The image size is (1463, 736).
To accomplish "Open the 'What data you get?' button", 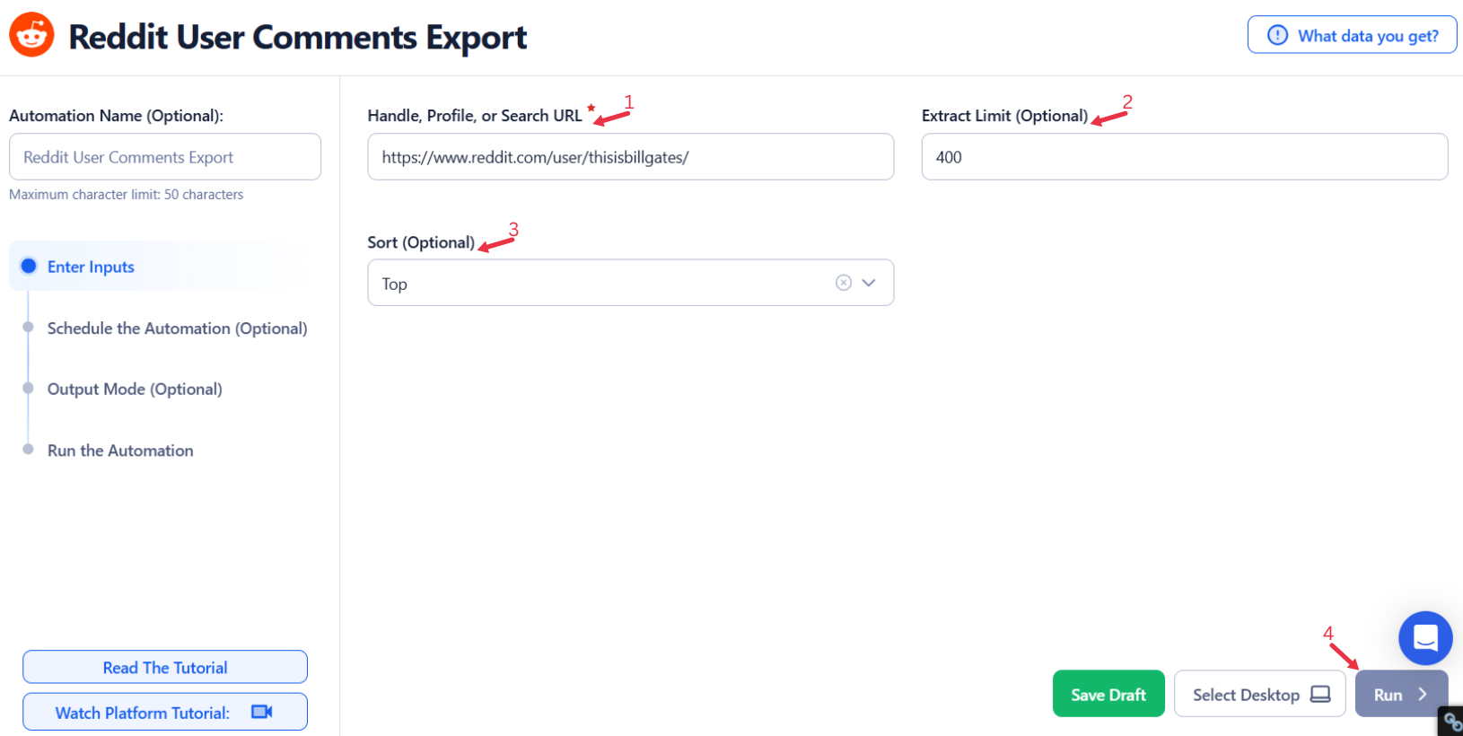I will click(1352, 35).
